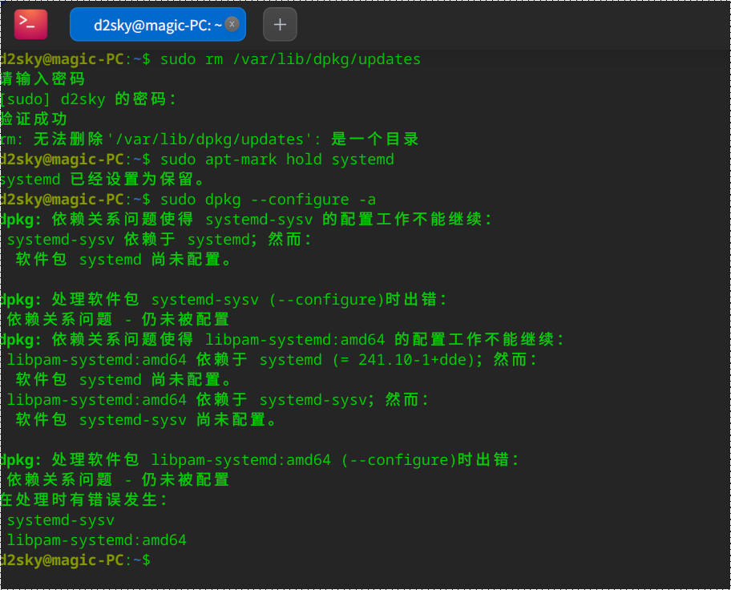Click the 'systemd (= 241.10-1+dde)' version text
The width and height of the screenshot is (731, 590).
pos(369,359)
